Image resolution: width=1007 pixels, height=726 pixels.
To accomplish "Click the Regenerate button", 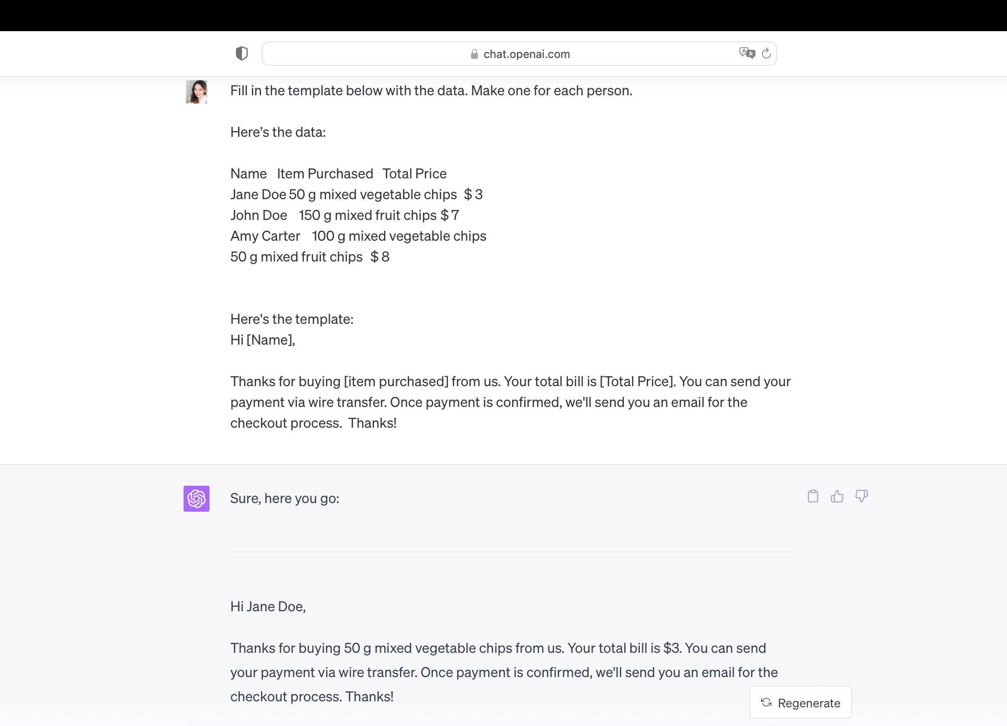I will click(800, 702).
